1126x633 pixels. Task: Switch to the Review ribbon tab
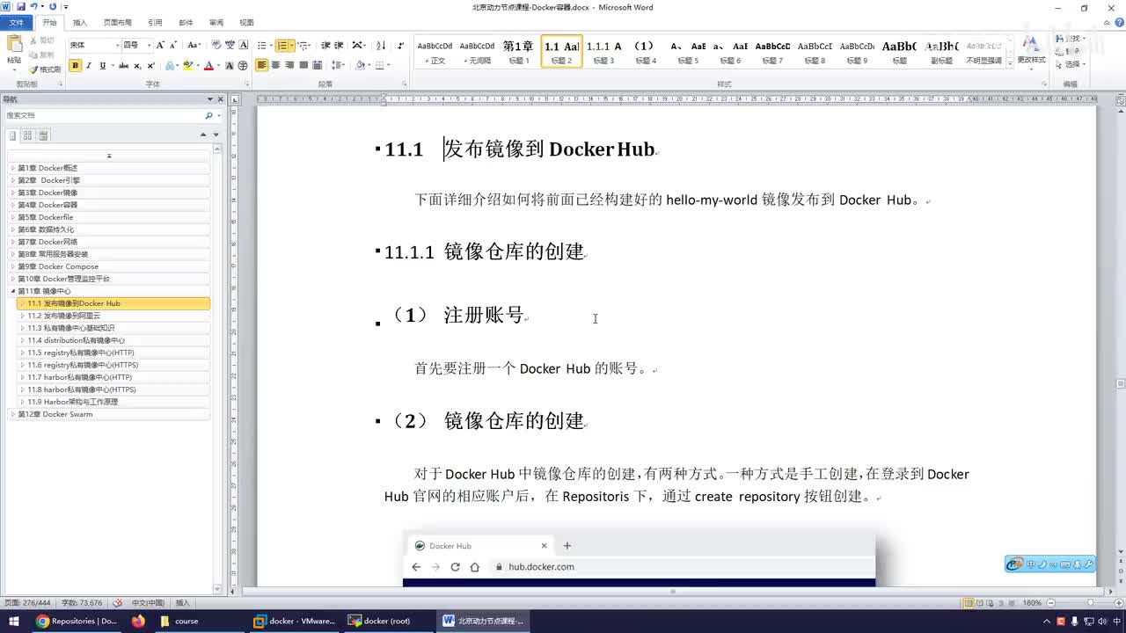pos(216,23)
